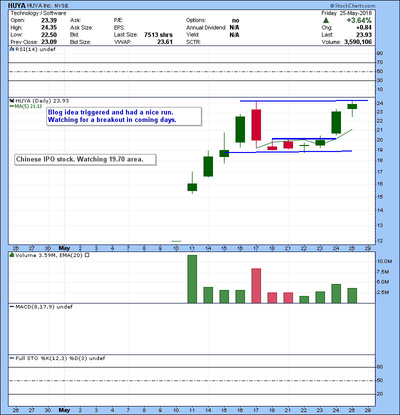Click the HUYA ticker symbol title

(16, 5)
